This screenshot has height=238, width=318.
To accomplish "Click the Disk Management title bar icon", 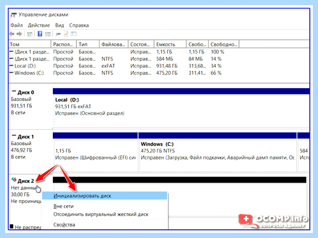I will pyautogui.click(x=13, y=15).
